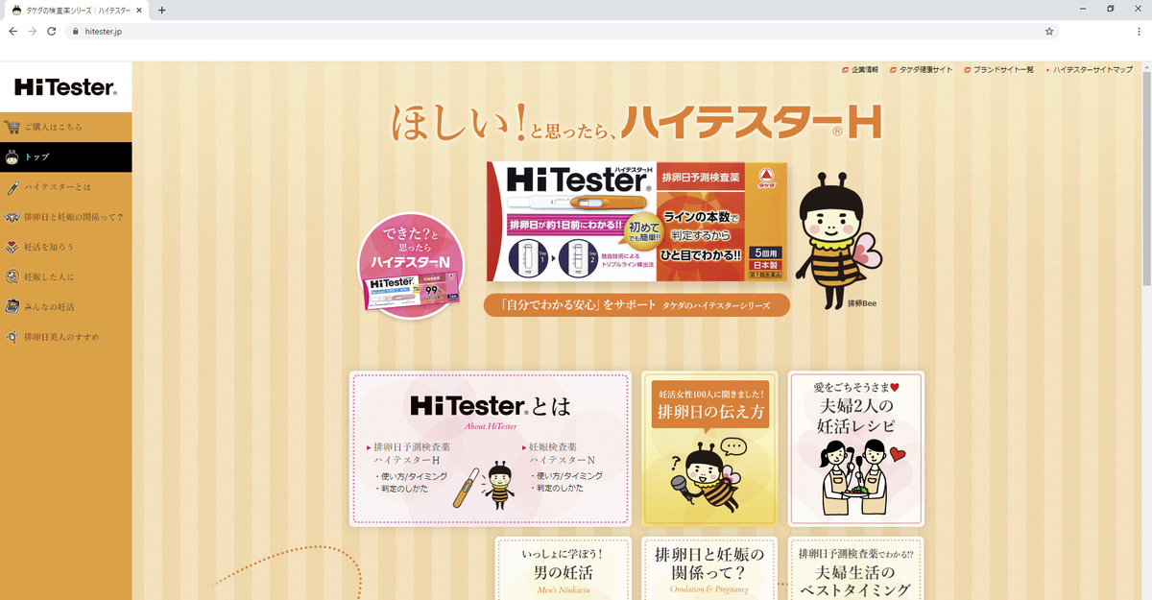Screen dimensions: 1152x600
Task: Click the icon beside 妊活を知ろう
Action: 12,247
